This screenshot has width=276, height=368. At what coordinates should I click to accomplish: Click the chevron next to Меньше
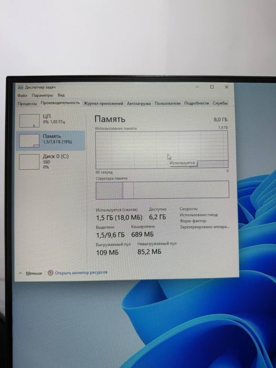pos(21,273)
